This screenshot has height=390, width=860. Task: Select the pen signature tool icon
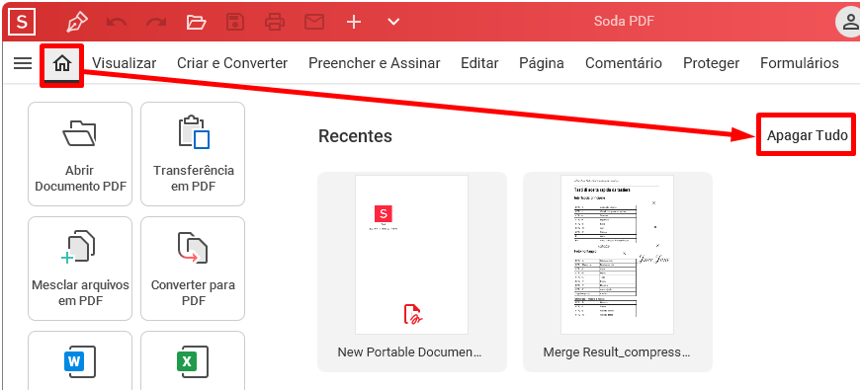click(77, 22)
